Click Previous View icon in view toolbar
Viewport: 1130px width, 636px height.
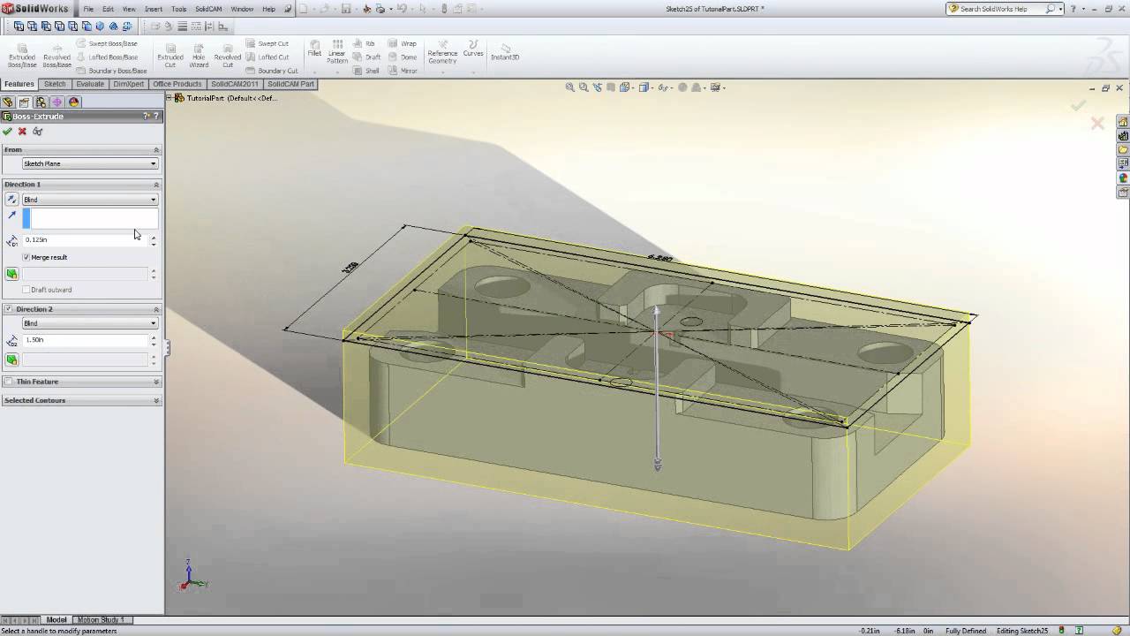pyautogui.click(x=598, y=87)
